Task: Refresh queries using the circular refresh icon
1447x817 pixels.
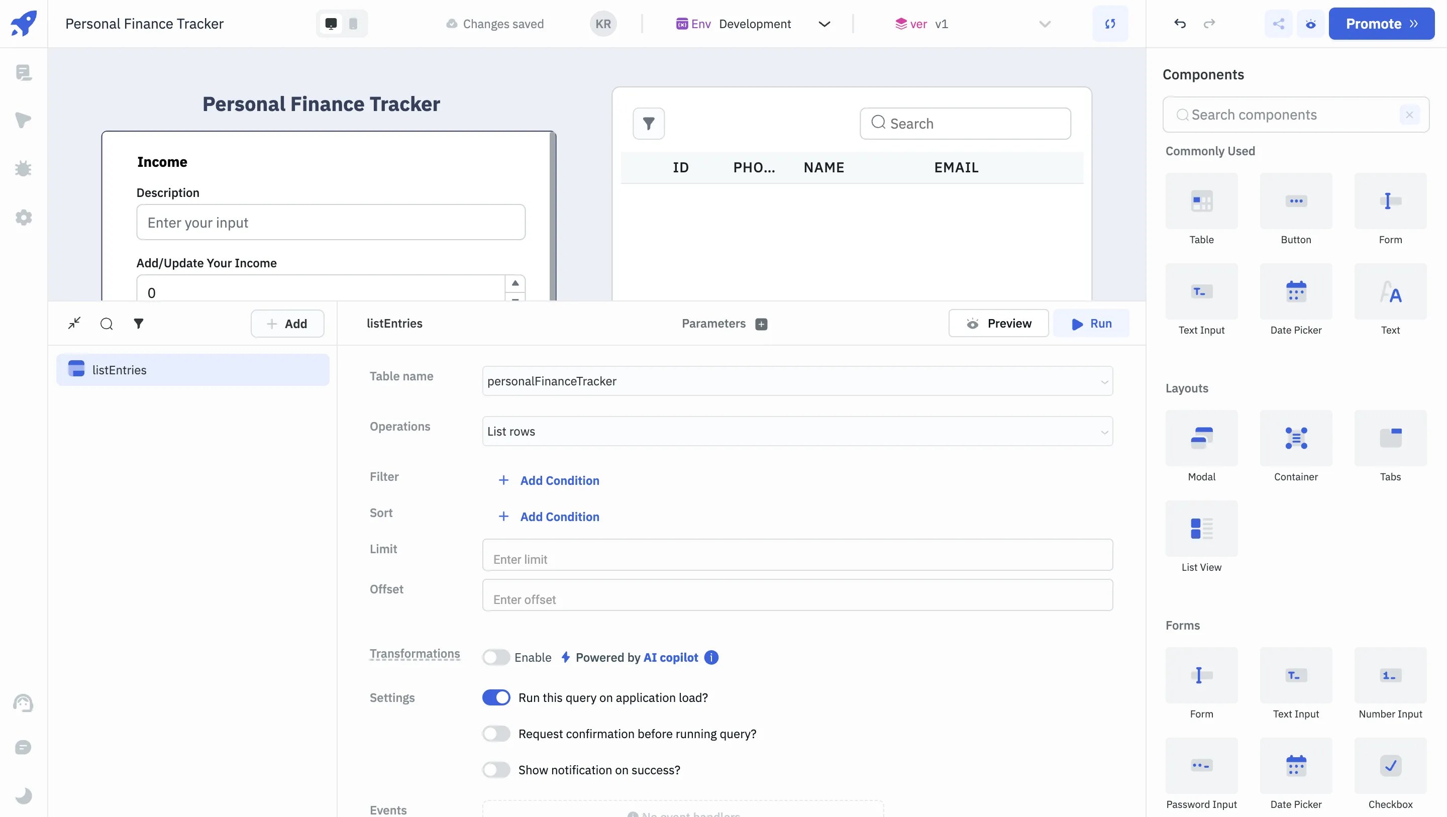Action: click(1110, 24)
